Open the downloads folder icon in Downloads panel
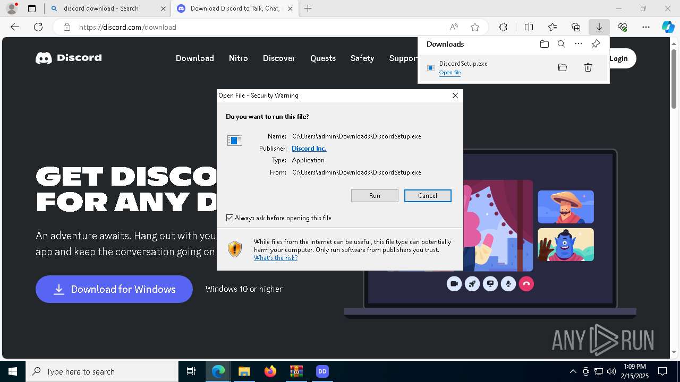The height and width of the screenshot is (382, 680). pyautogui.click(x=545, y=44)
